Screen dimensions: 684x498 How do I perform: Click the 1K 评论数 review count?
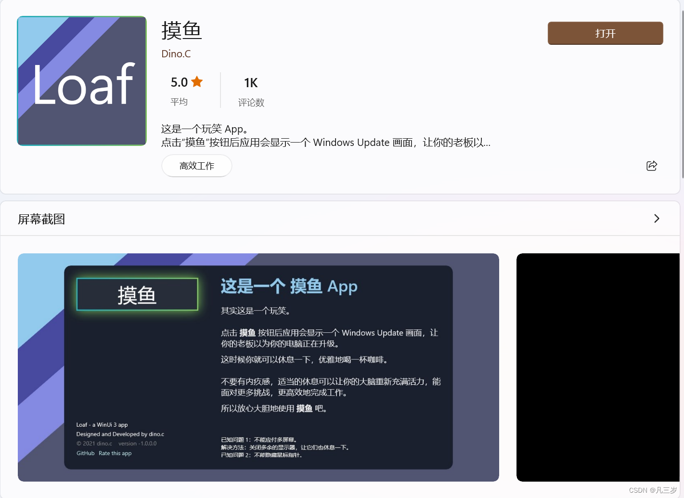pos(251,92)
